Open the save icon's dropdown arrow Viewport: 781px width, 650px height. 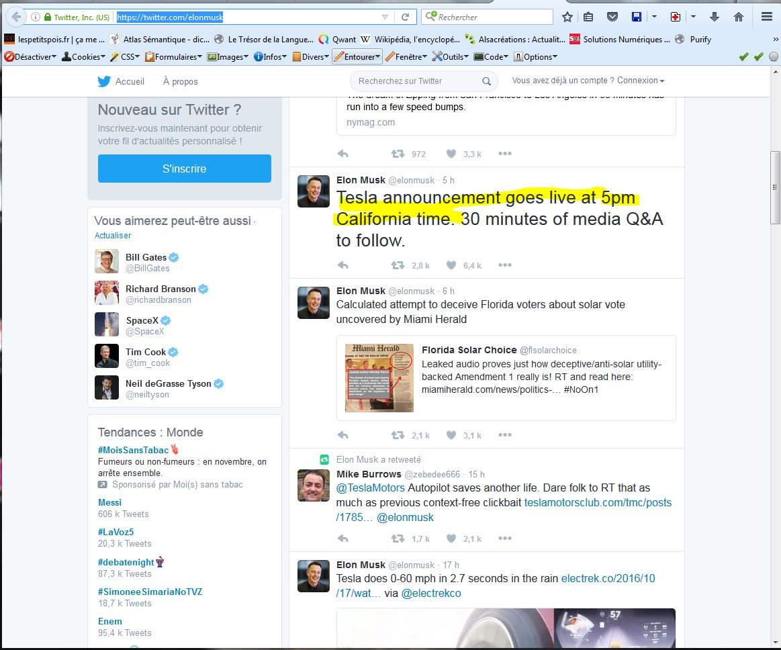click(655, 16)
